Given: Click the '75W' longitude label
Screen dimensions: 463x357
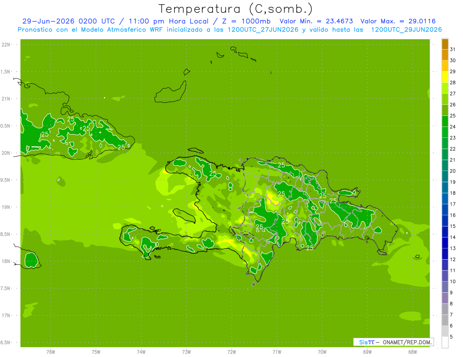Looking at the screenshot, I should coord(96,352).
